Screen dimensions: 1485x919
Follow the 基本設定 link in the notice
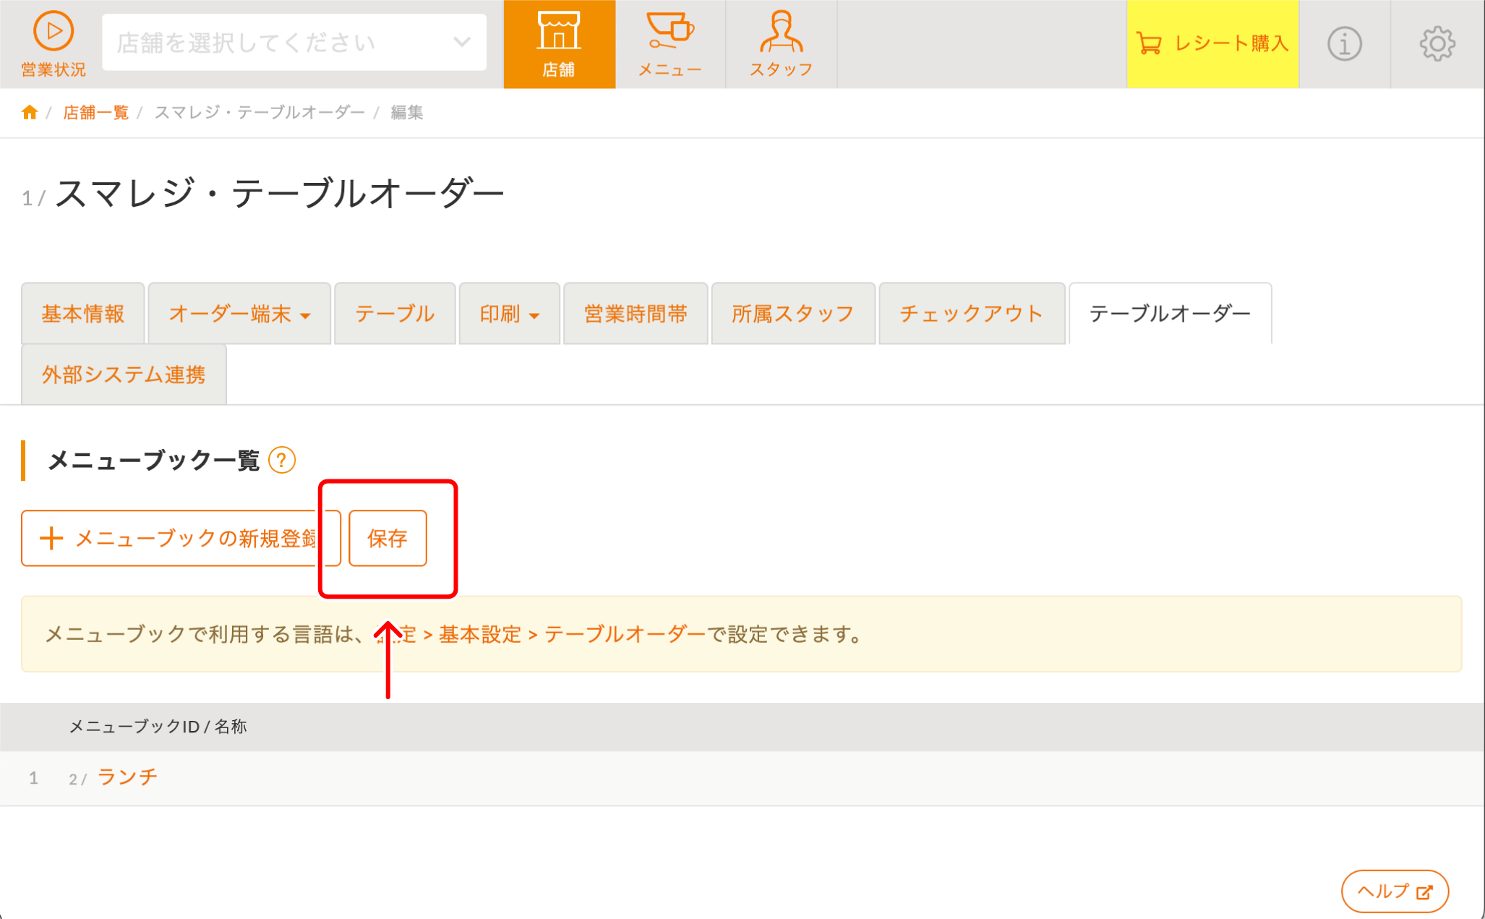pos(480,634)
